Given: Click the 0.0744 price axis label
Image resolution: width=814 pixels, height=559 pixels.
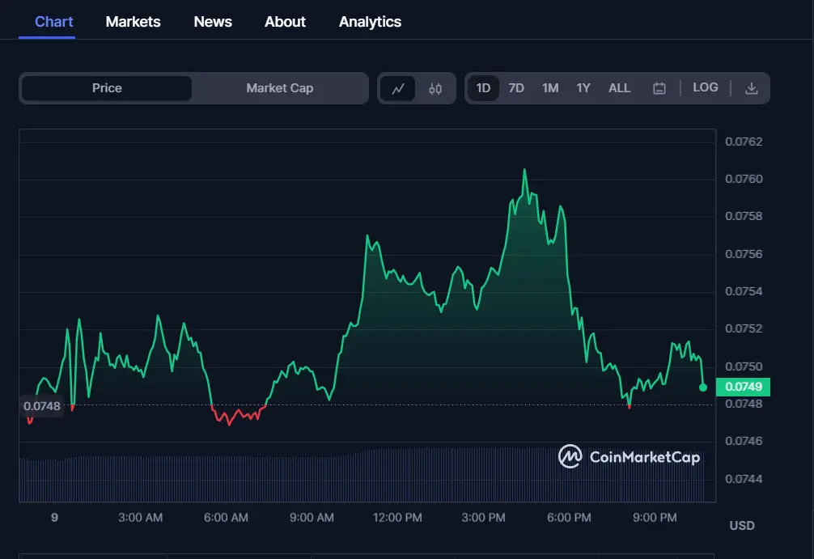Looking at the screenshot, I should point(744,479).
